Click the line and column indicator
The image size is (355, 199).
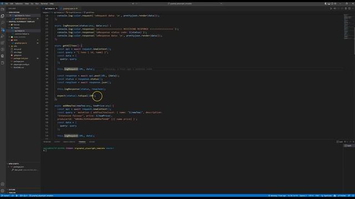pyautogui.click(x=293, y=196)
